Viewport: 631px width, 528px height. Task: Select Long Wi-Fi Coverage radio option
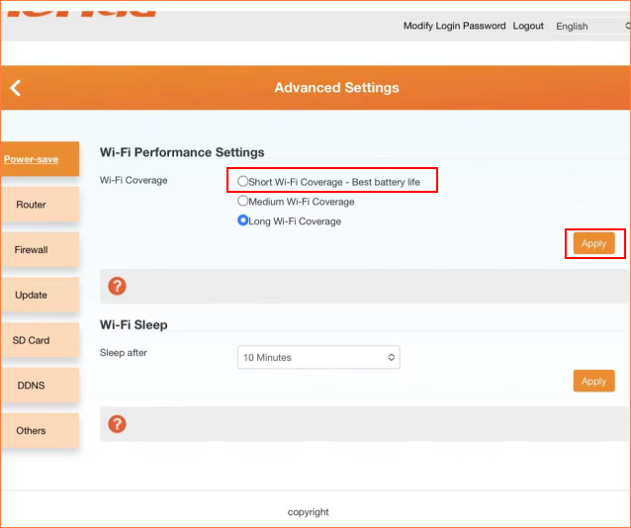243,220
